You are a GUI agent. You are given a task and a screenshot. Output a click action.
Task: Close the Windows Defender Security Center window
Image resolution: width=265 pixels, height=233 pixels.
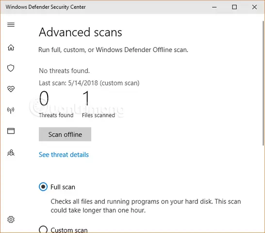254,7
